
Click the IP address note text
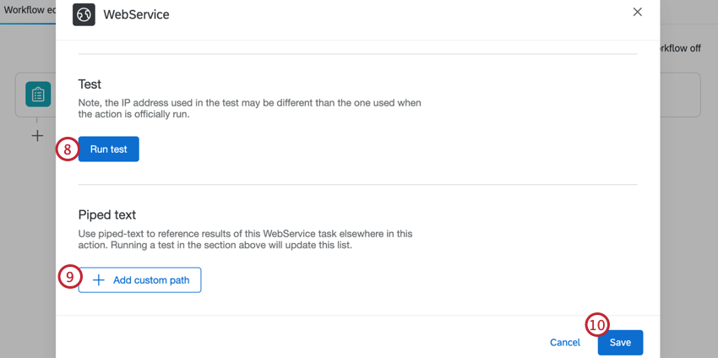250,108
